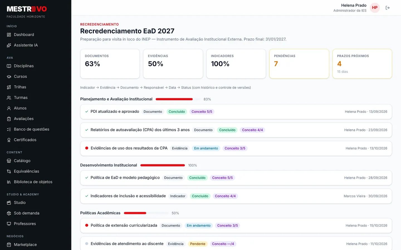Open the Dashboard sidebar icon

[x=9, y=35]
